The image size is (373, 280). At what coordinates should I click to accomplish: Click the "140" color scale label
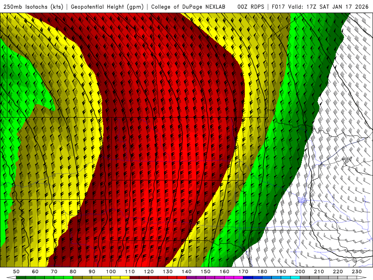point(186,272)
